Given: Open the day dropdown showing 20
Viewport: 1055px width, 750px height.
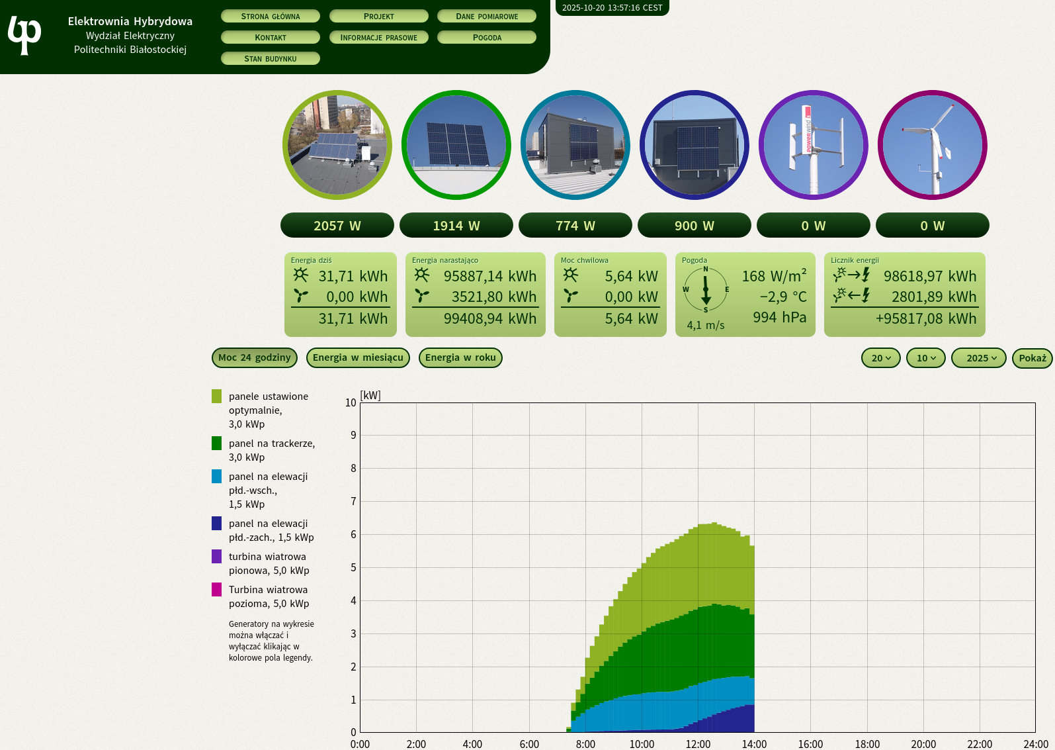Looking at the screenshot, I should click(880, 358).
